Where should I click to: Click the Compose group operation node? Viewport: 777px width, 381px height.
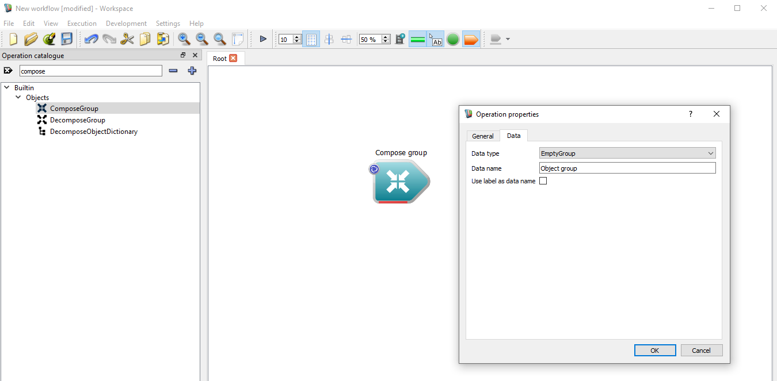pos(401,182)
